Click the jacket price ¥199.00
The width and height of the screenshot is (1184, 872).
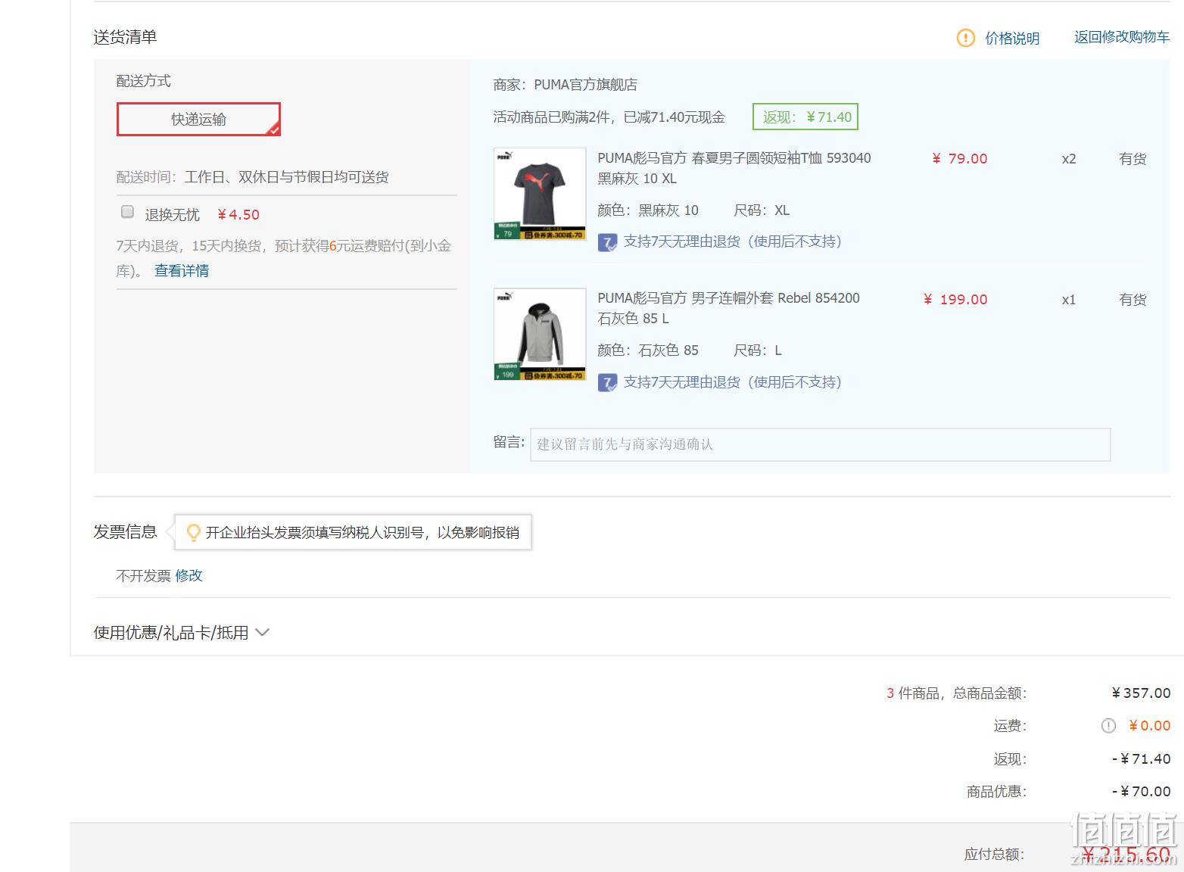(x=955, y=300)
